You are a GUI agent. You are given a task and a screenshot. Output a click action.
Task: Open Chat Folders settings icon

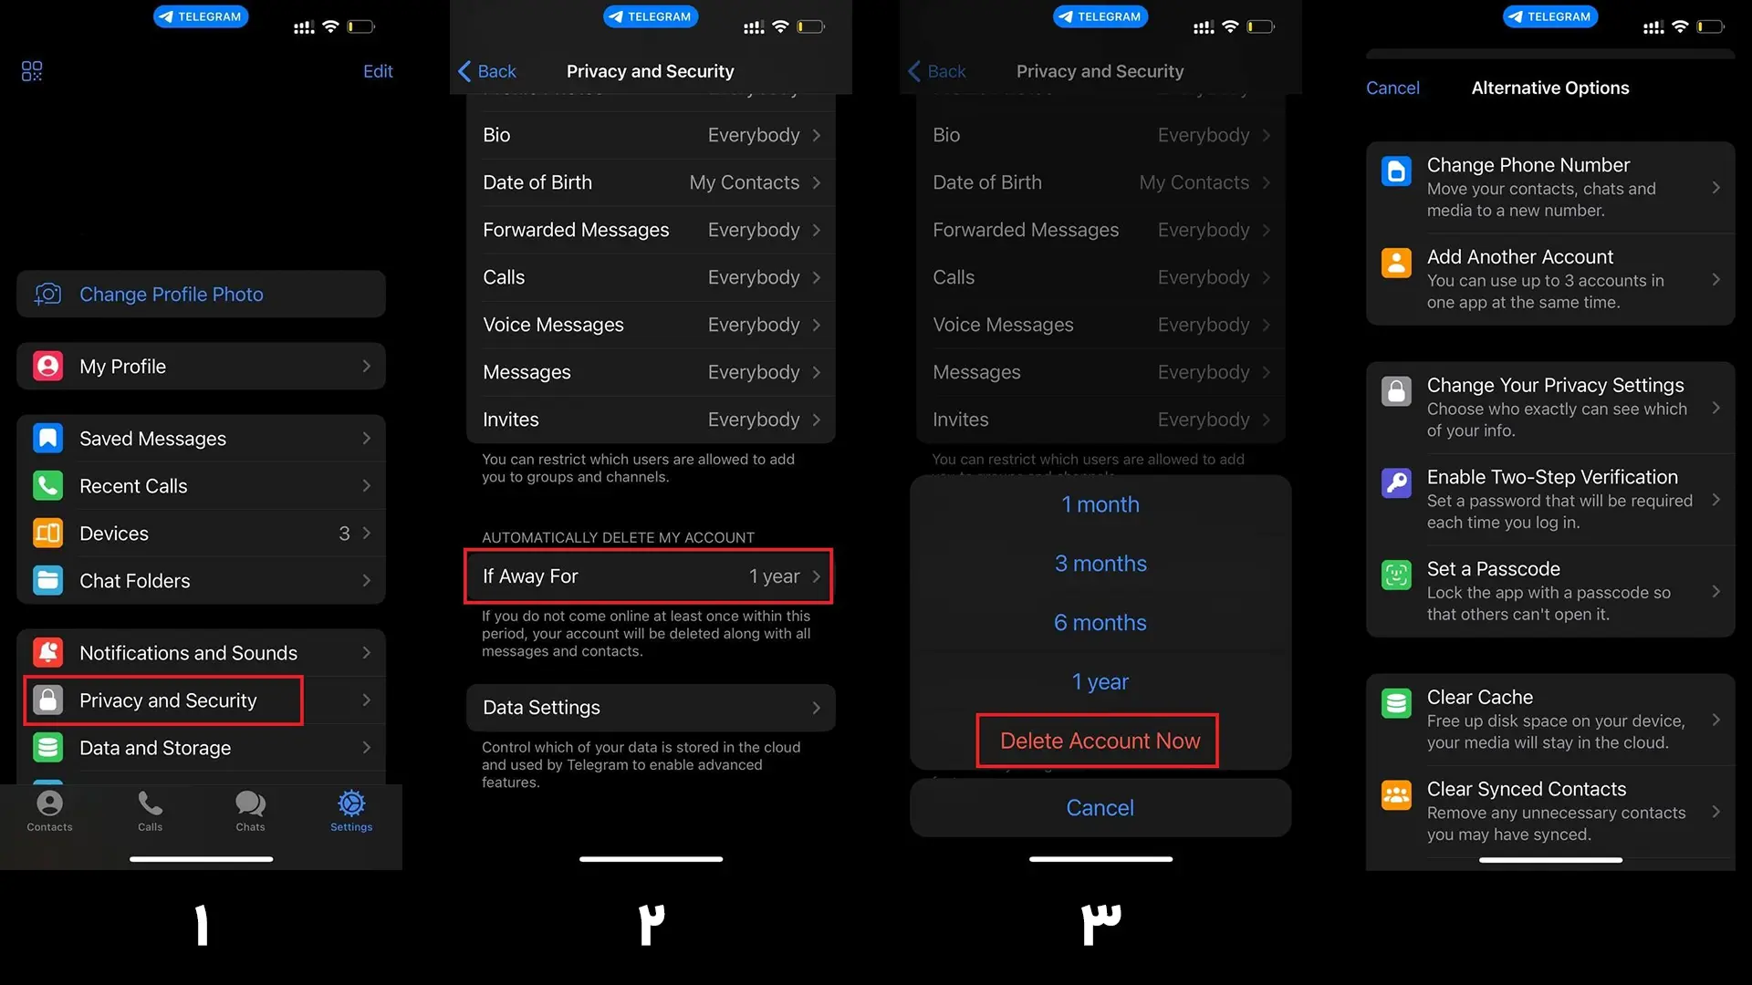[46, 580]
